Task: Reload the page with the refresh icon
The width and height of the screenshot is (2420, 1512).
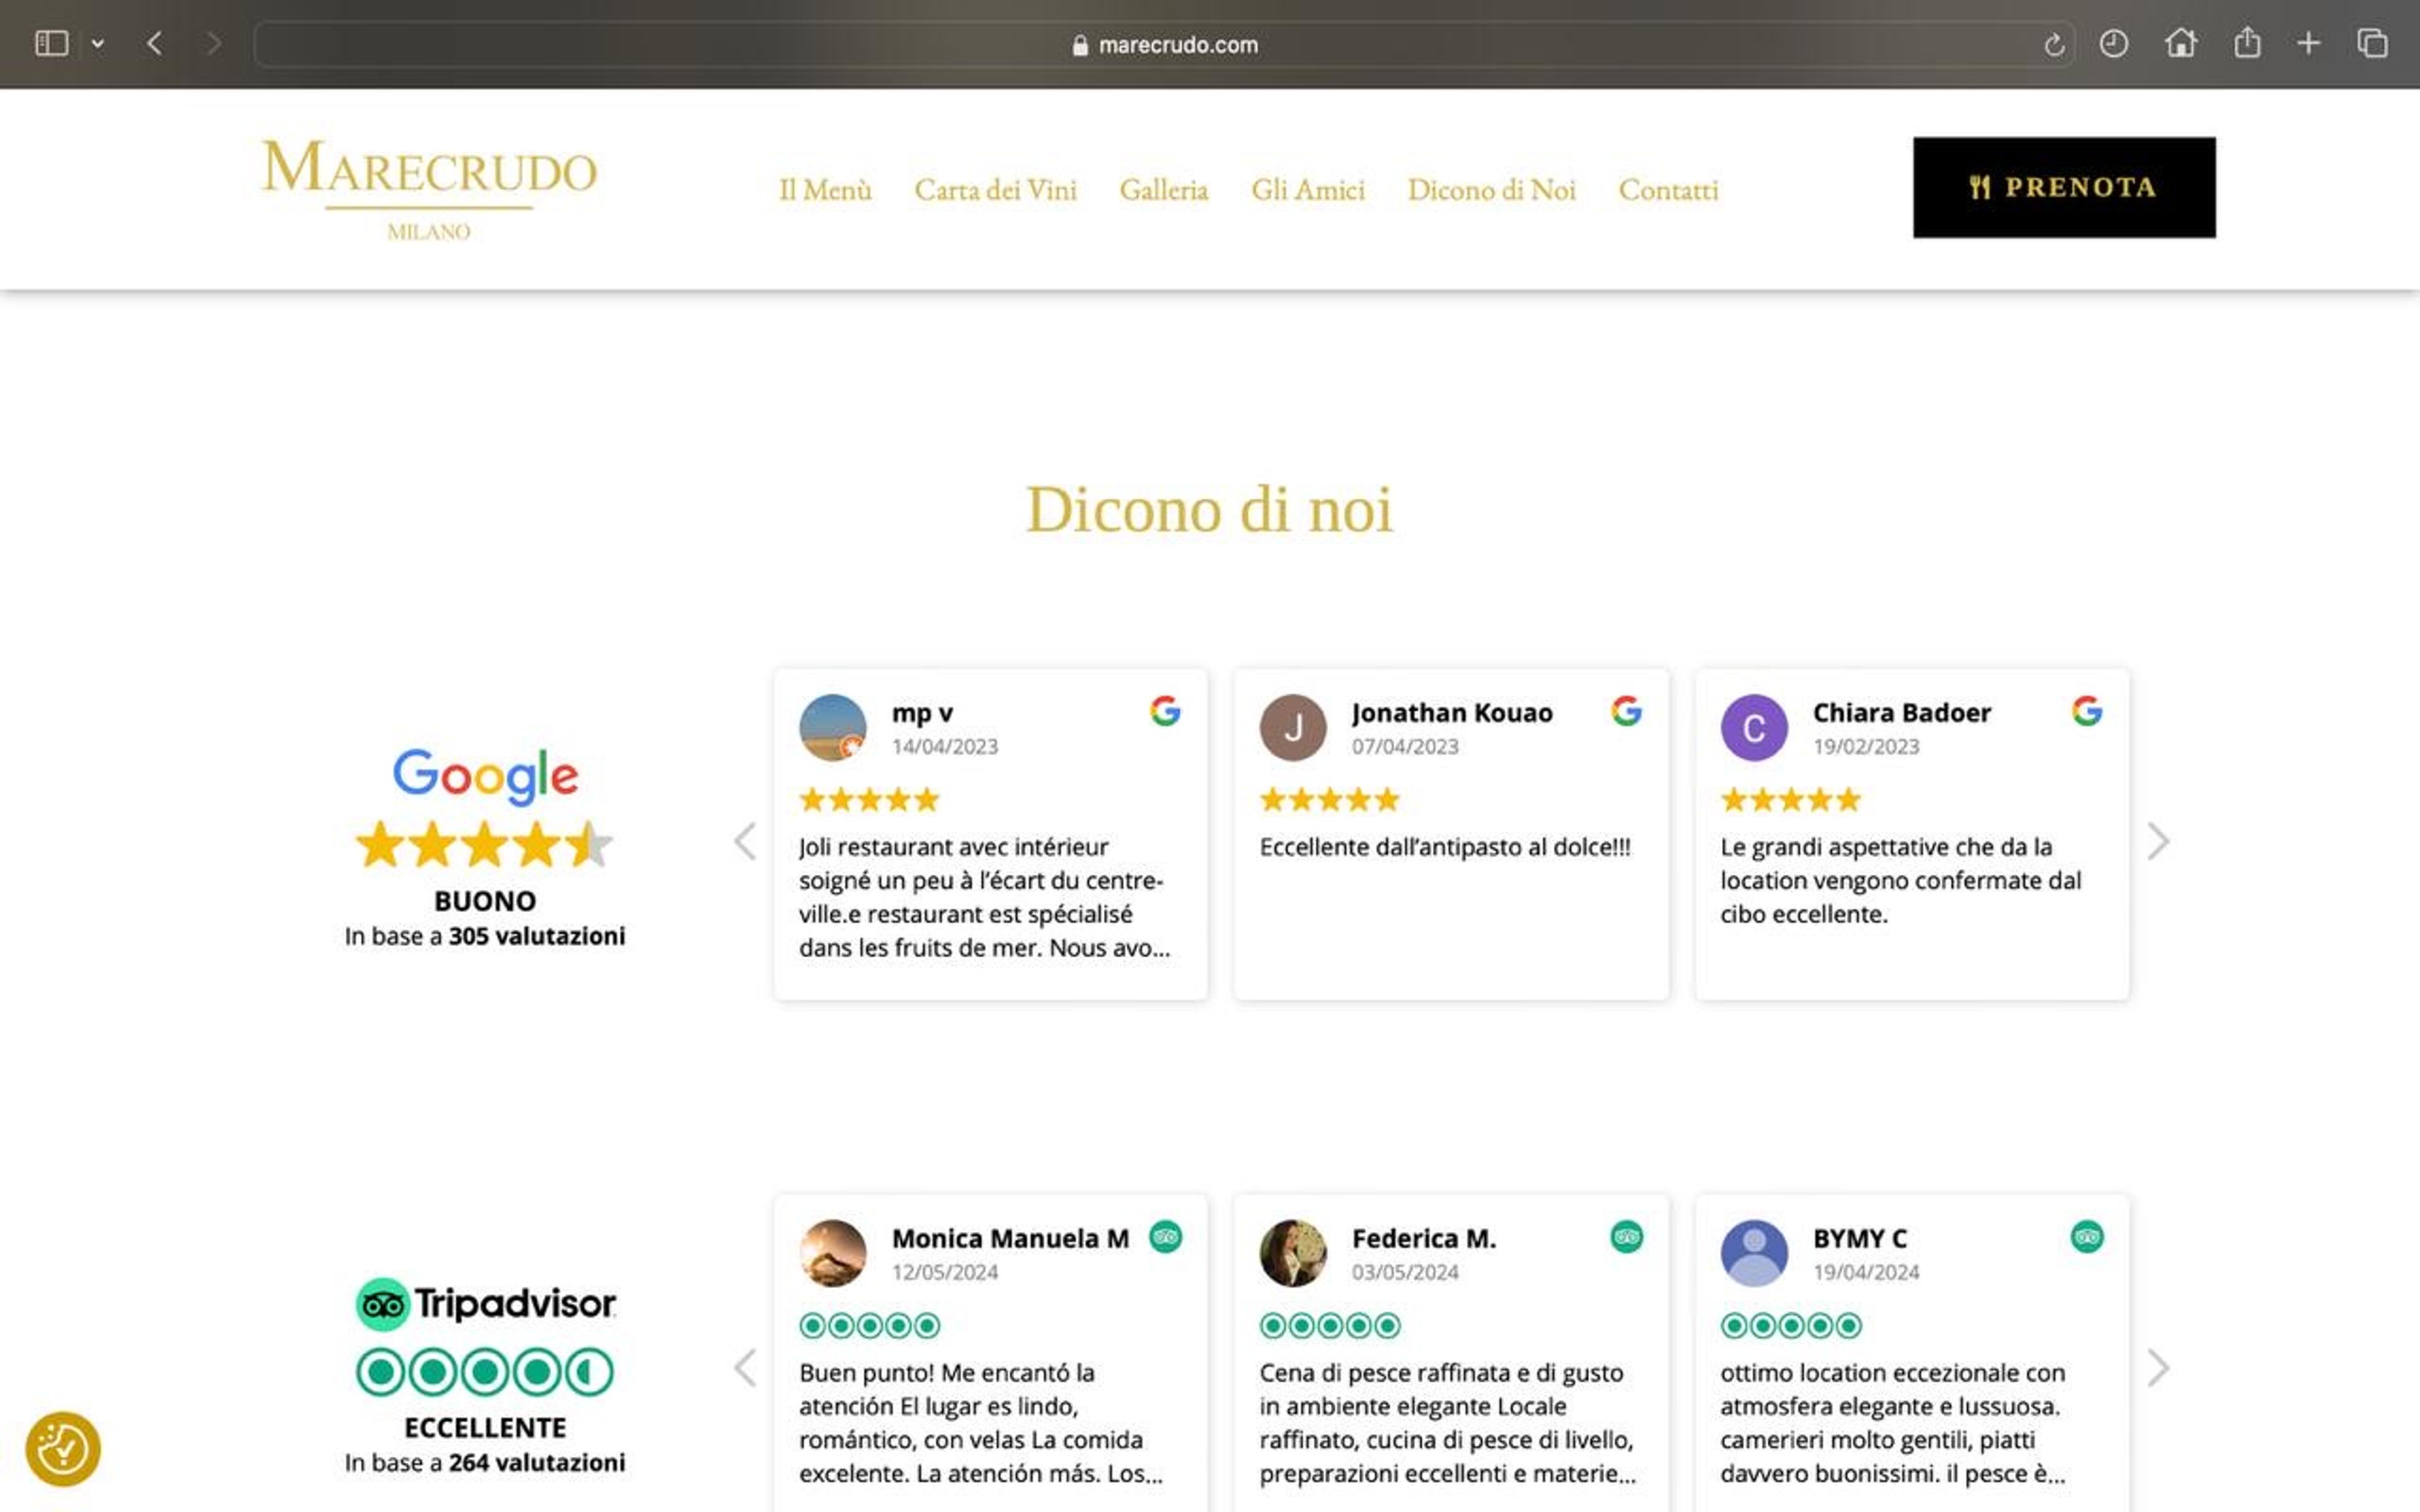Action: [2053, 45]
